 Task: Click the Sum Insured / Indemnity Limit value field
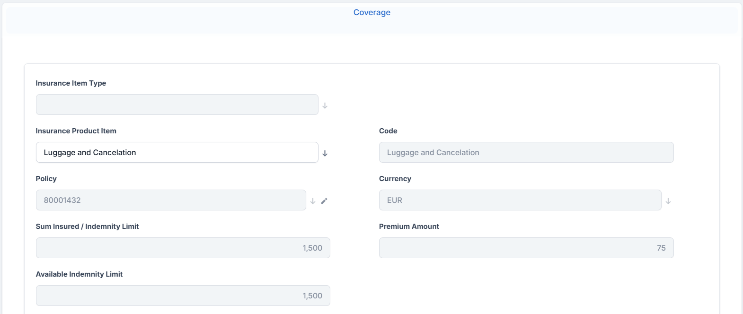183,248
